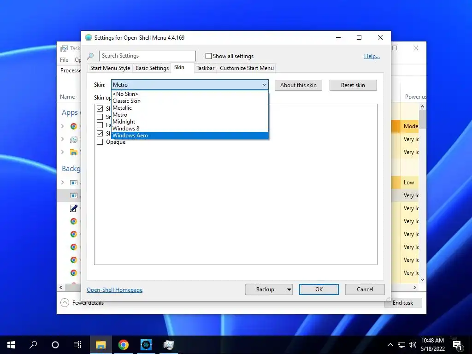The image size is (472, 354).
Task: Choose Windows 8 from the skin list
Action: [x=189, y=129]
